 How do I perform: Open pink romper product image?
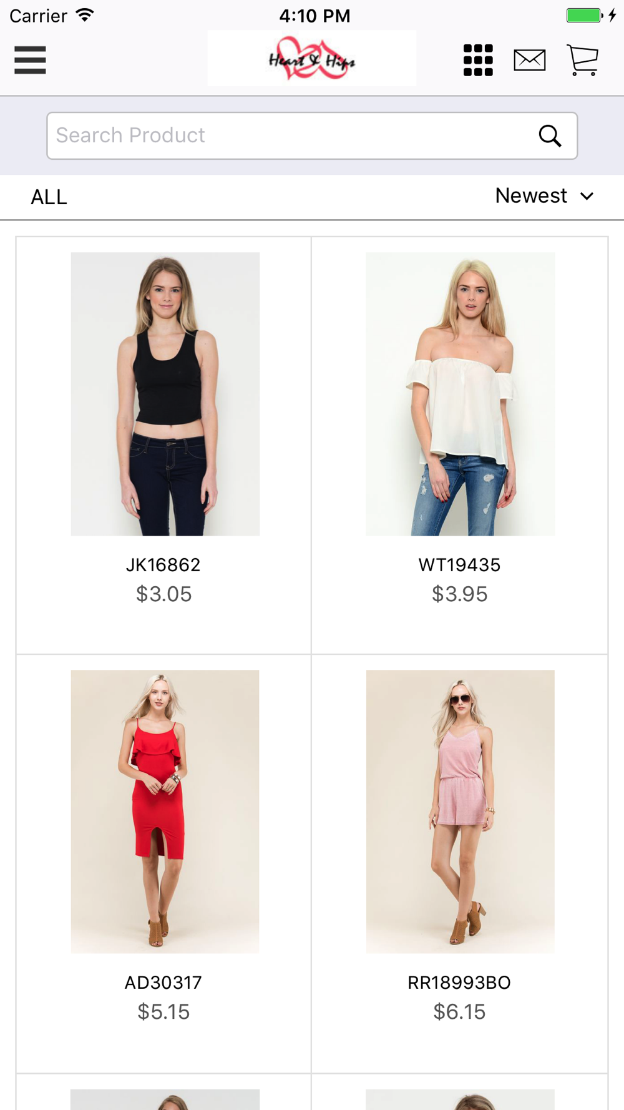click(461, 812)
